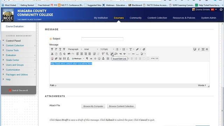Open the bullet list style dropdown arrow
The width and height of the screenshot is (224, 126).
coord(120,49)
